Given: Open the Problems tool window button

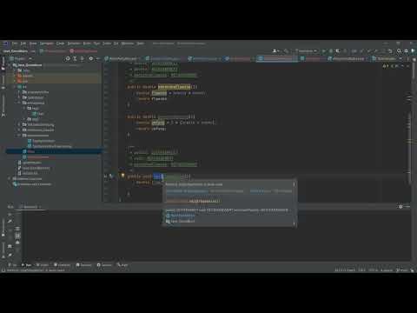Looking at the screenshot, I should tap(63, 265).
